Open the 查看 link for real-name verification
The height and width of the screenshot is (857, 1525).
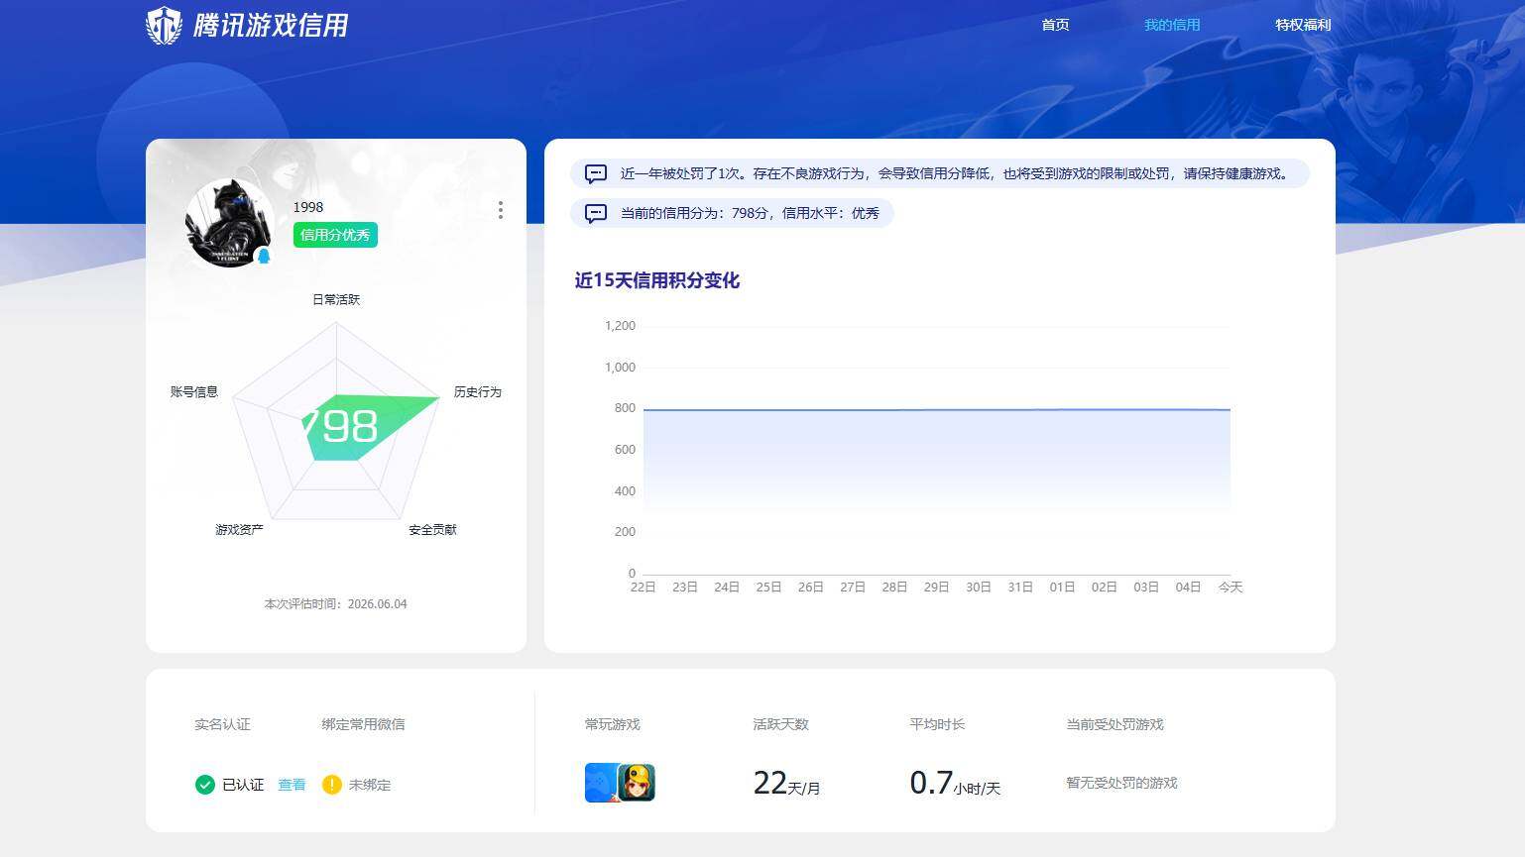click(x=292, y=785)
